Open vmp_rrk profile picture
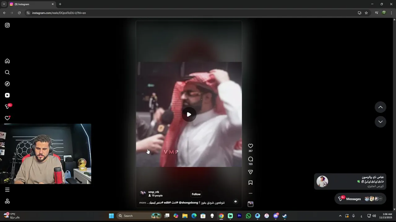This screenshot has height=222, width=396. 143,193
